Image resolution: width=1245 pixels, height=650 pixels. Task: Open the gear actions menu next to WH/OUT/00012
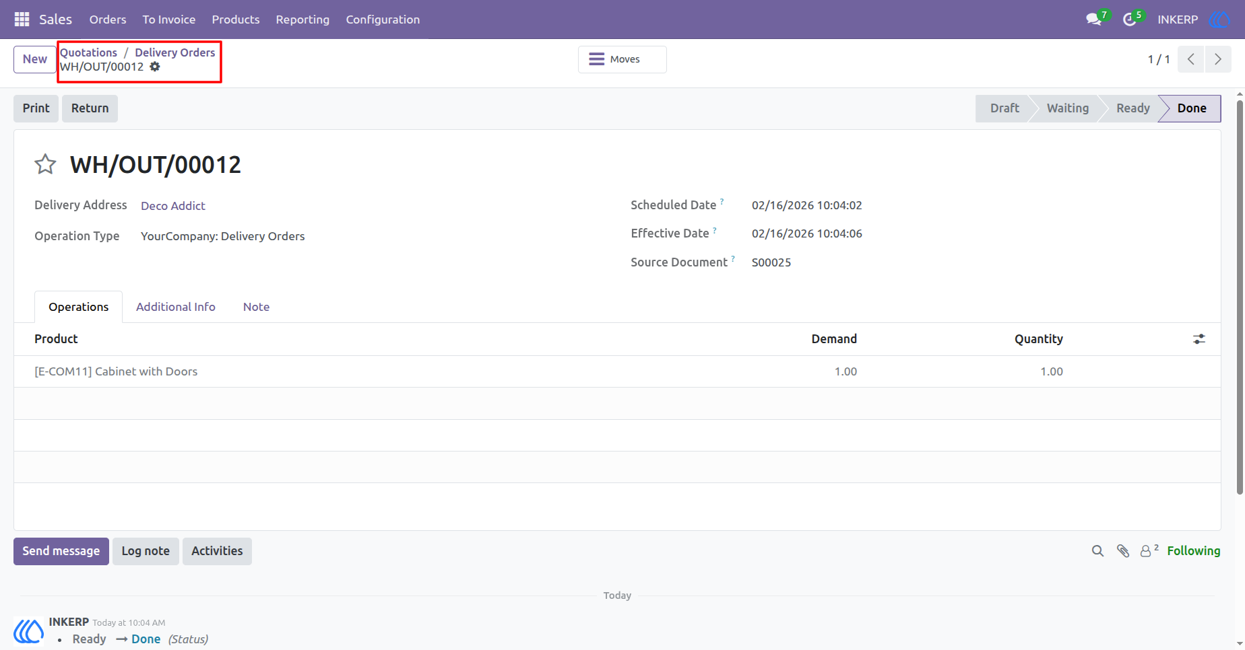pyautogui.click(x=155, y=67)
